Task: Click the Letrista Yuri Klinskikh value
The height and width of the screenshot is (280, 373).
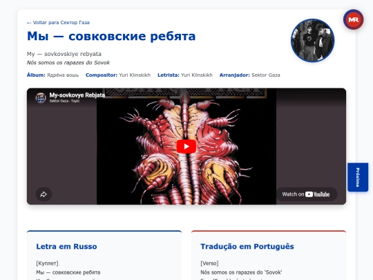Action: click(x=197, y=75)
